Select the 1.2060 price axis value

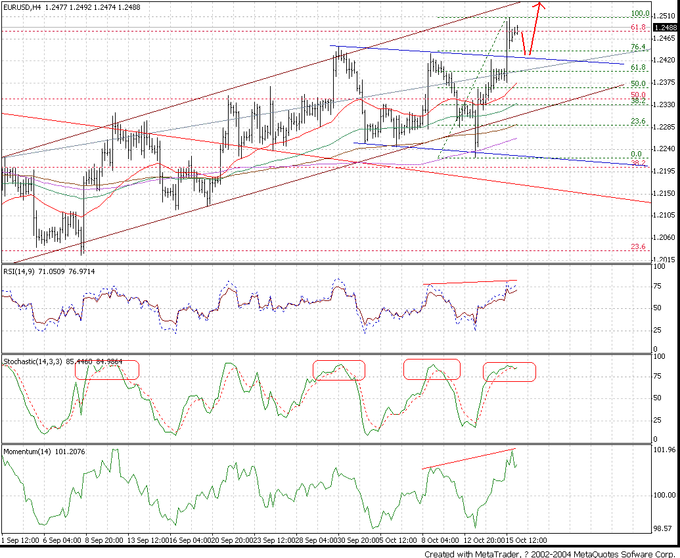(x=666, y=237)
